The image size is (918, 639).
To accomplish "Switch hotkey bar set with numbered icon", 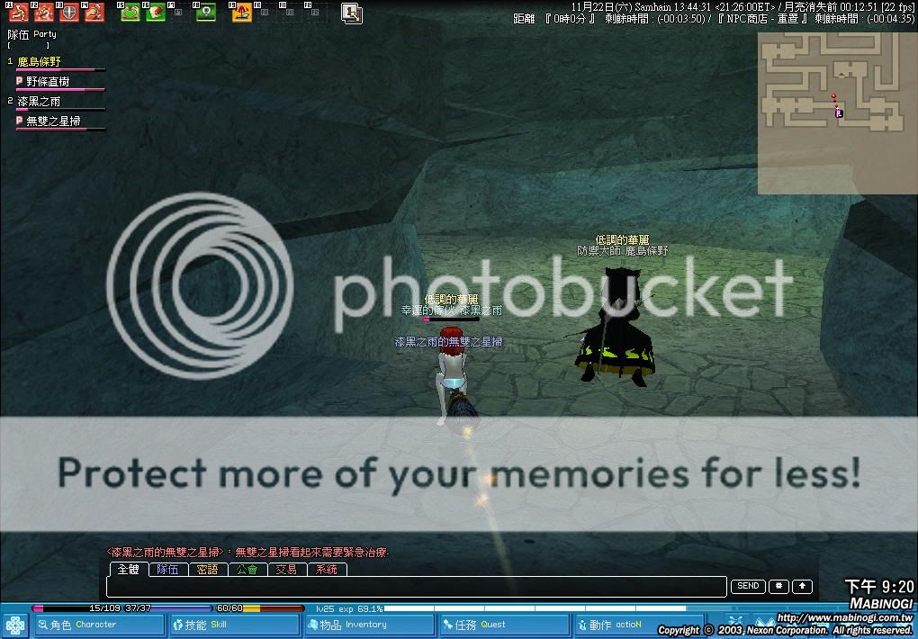I will [352, 13].
